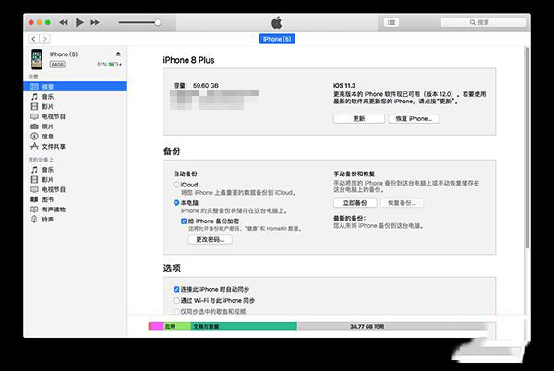Select the iPhone (5) device tab

point(277,39)
